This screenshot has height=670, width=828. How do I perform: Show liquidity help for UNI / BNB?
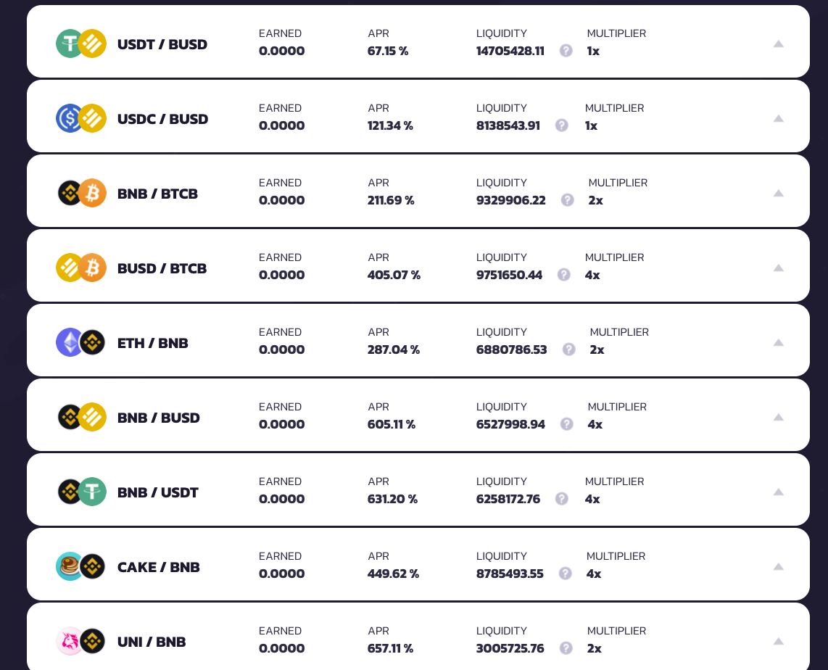click(566, 648)
